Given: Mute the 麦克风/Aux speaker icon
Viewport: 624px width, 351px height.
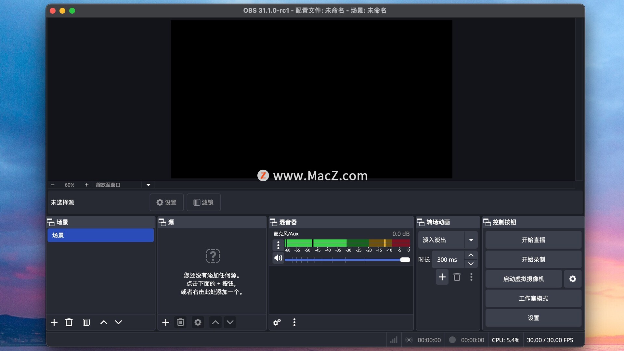Looking at the screenshot, I should [278, 258].
